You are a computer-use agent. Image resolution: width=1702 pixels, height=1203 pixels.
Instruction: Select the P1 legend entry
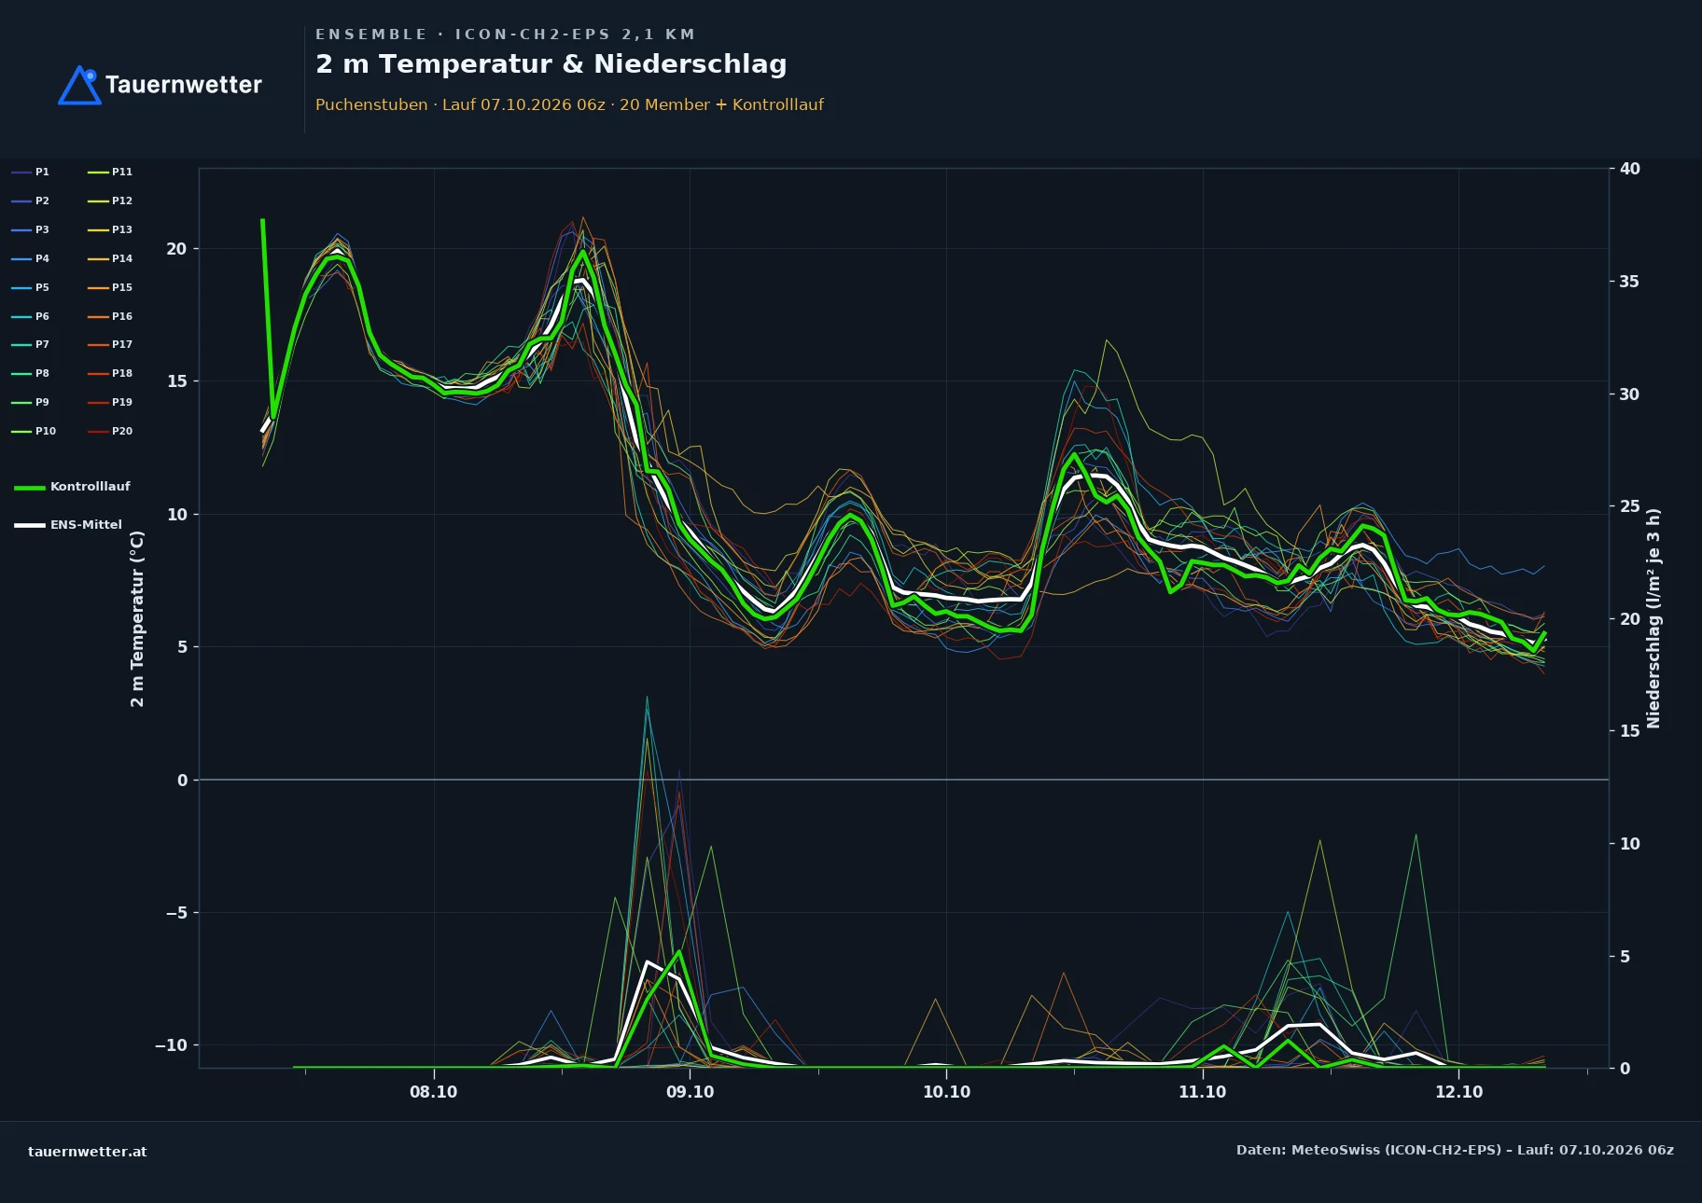[x=31, y=172]
